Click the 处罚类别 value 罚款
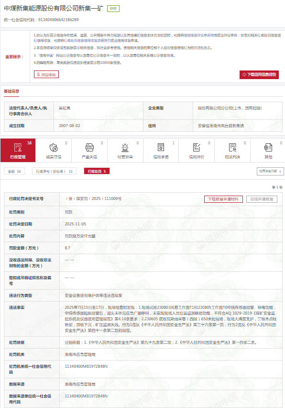The height and width of the screenshot is (408, 285). [68, 212]
